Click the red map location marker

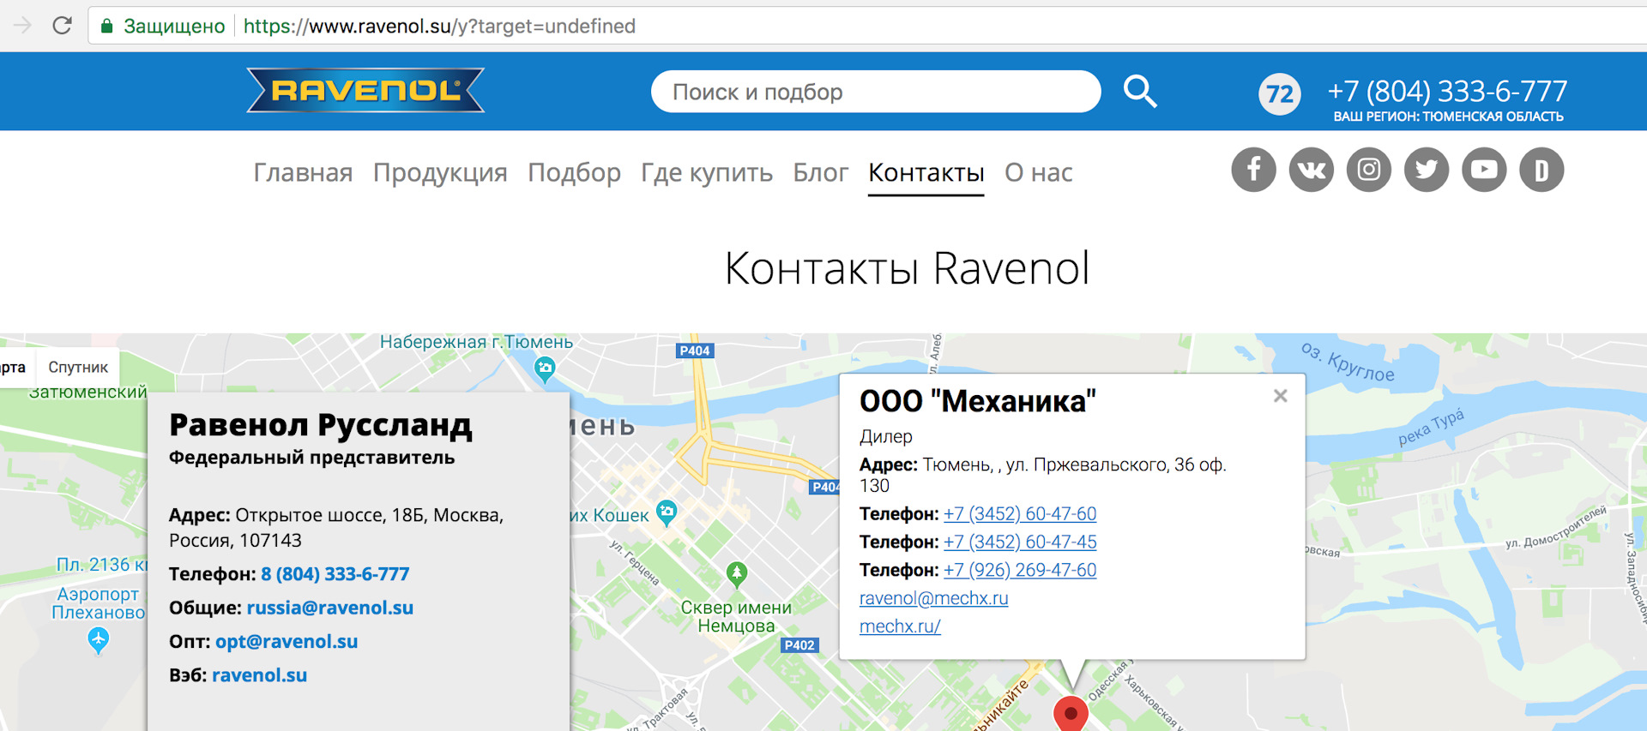pos(1070,711)
